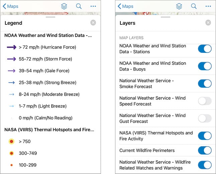The image size is (216, 174).
Task: Tap the Layers panel drag handle
Action: pos(166,17)
